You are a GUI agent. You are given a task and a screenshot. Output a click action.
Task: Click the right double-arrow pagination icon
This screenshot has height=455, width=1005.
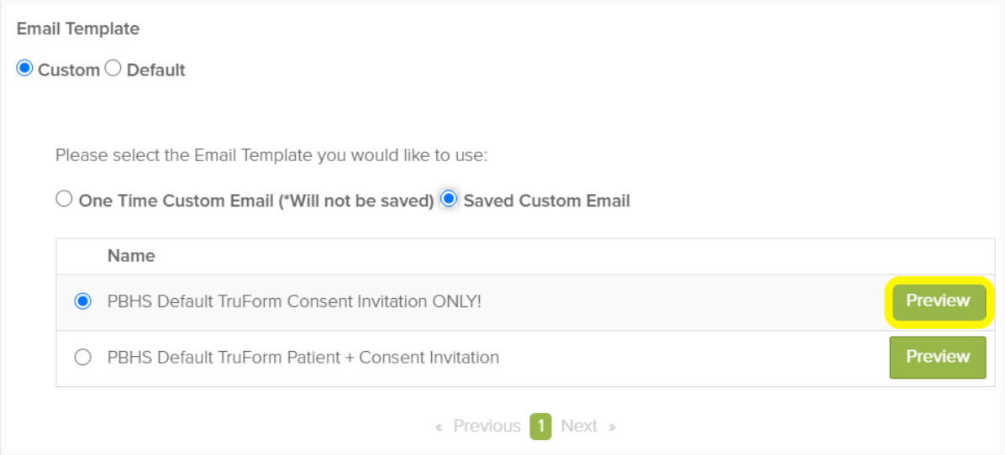[x=612, y=427]
